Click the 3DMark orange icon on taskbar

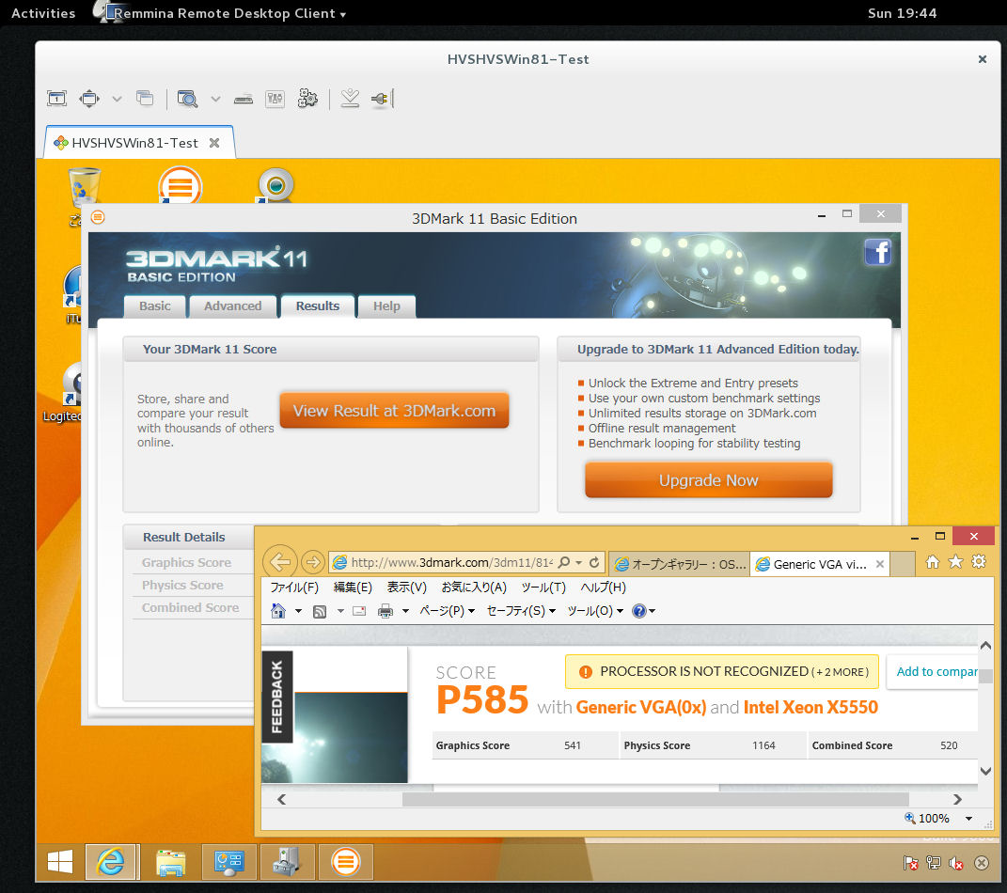345,862
